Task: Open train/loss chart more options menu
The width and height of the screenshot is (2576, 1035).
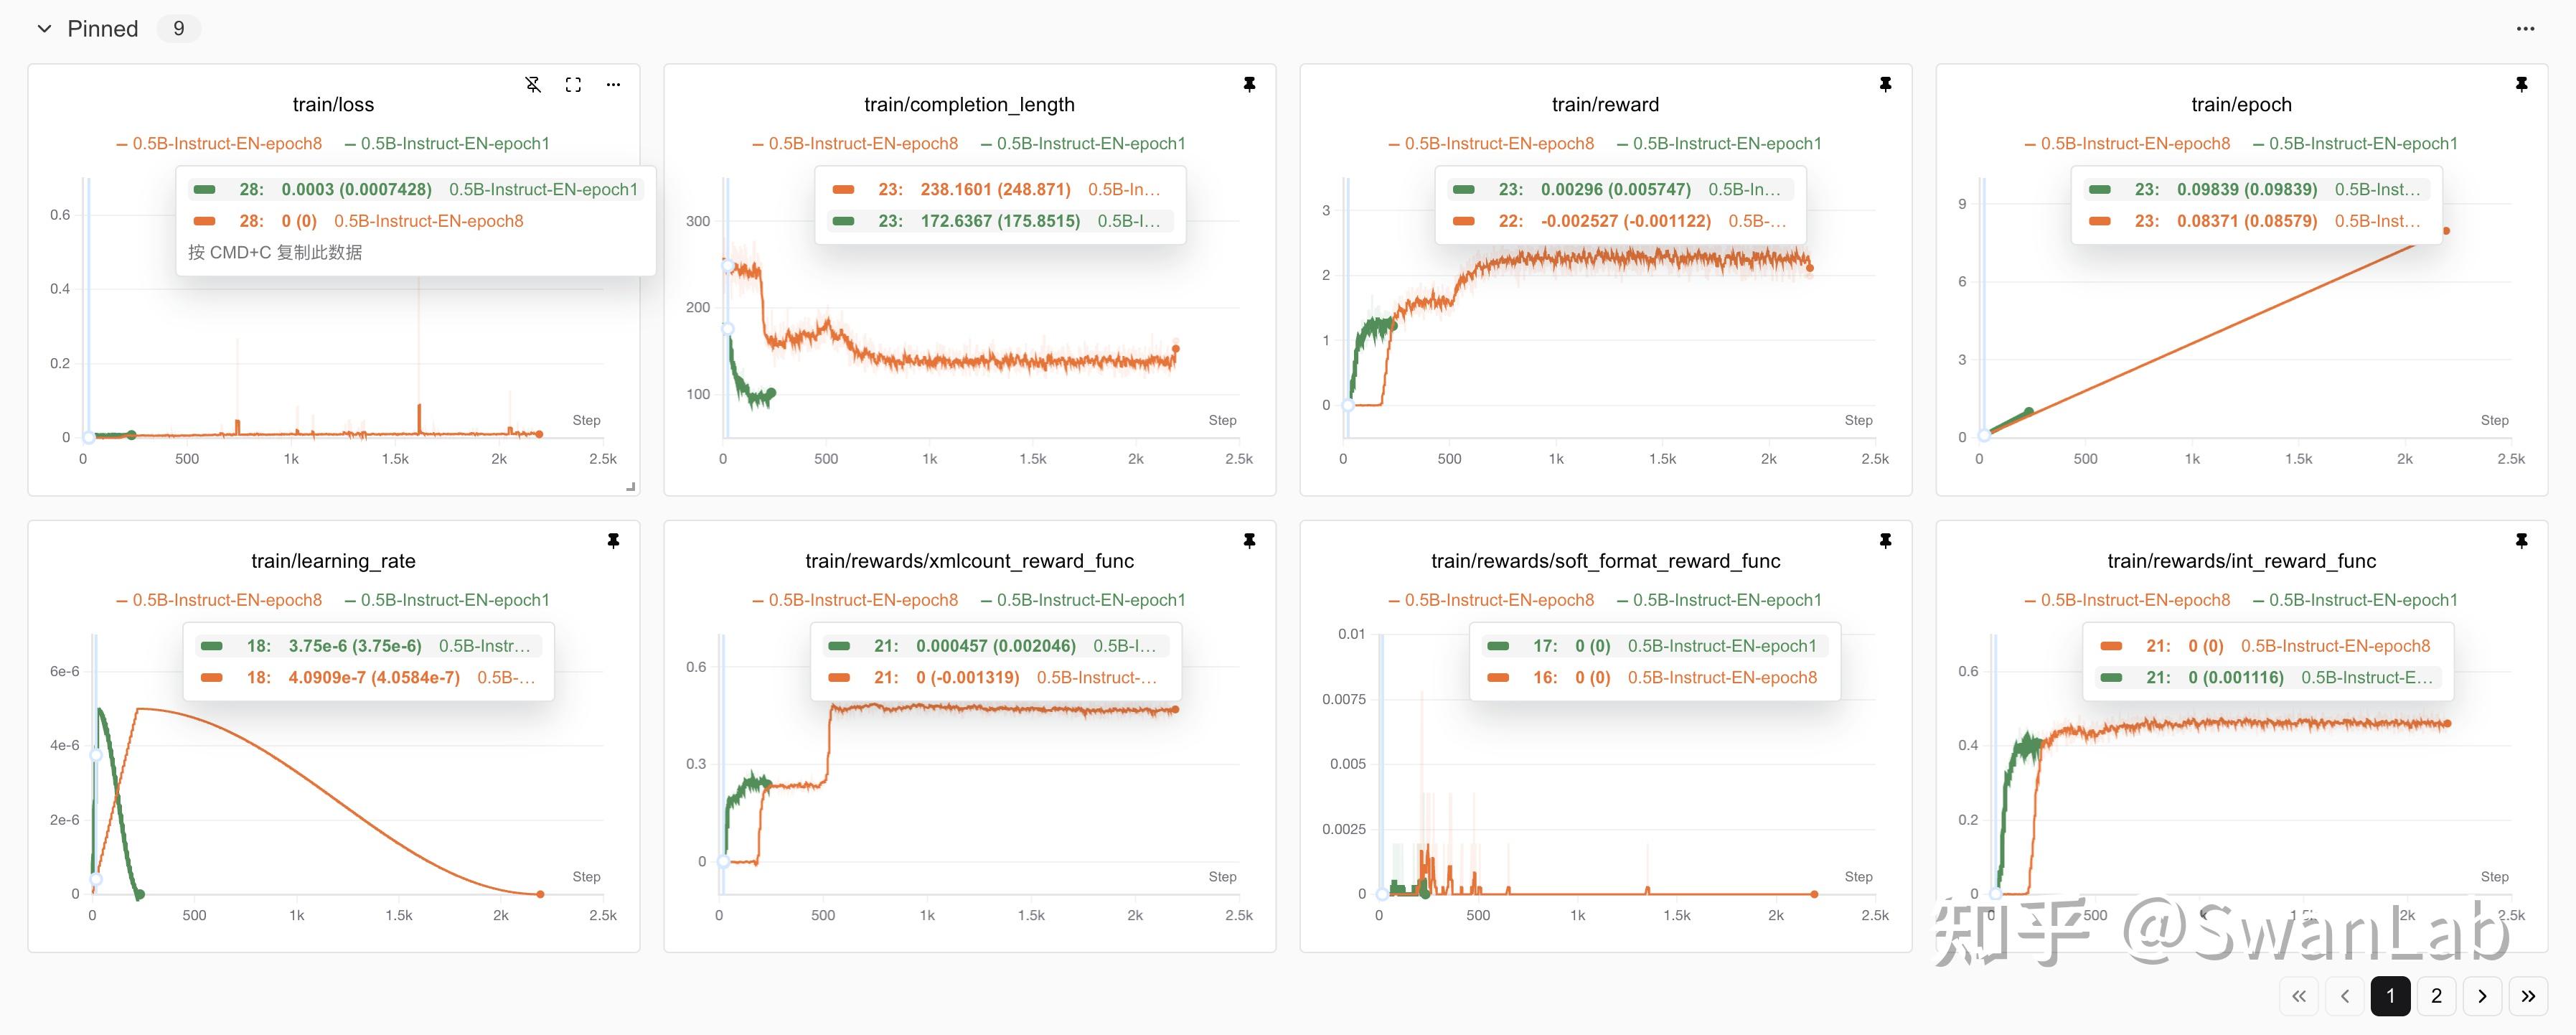Action: pos(613,85)
